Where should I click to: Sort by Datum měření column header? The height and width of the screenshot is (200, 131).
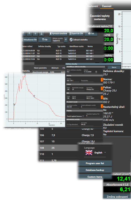(x=27, y=47)
